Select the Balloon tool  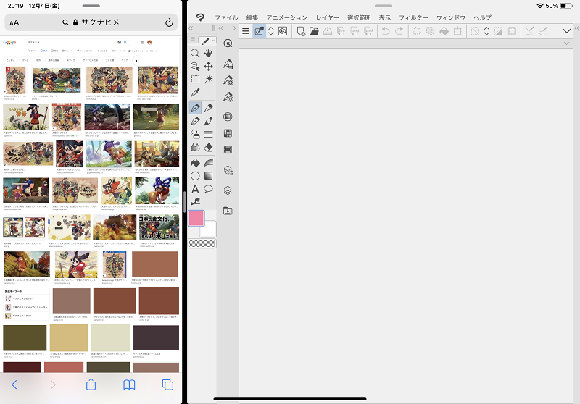pyautogui.click(x=208, y=189)
